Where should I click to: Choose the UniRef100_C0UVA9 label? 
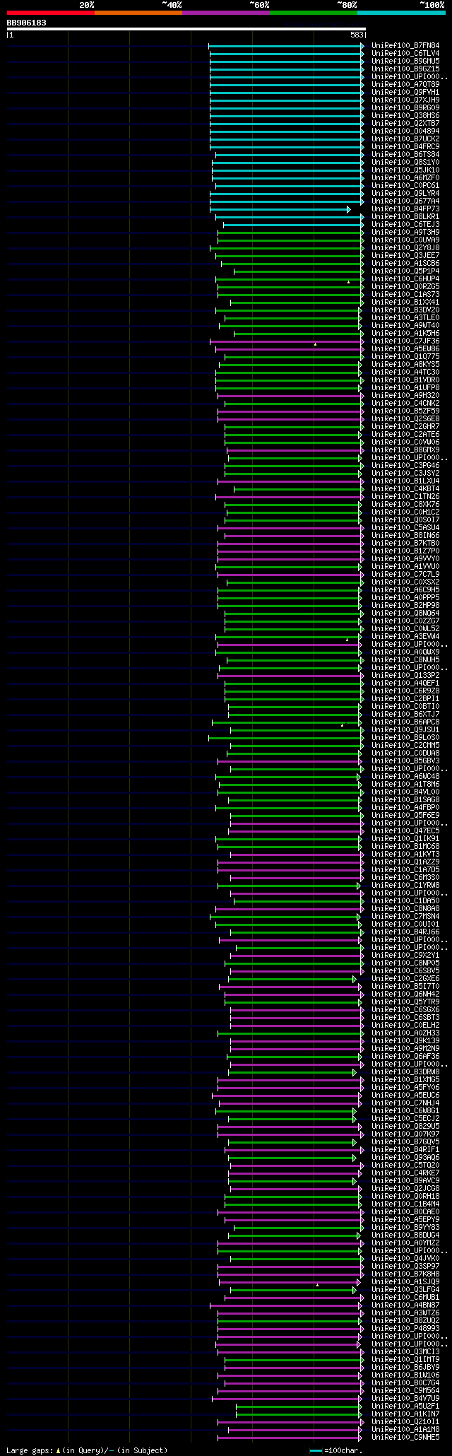pyautogui.click(x=405, y=240)
